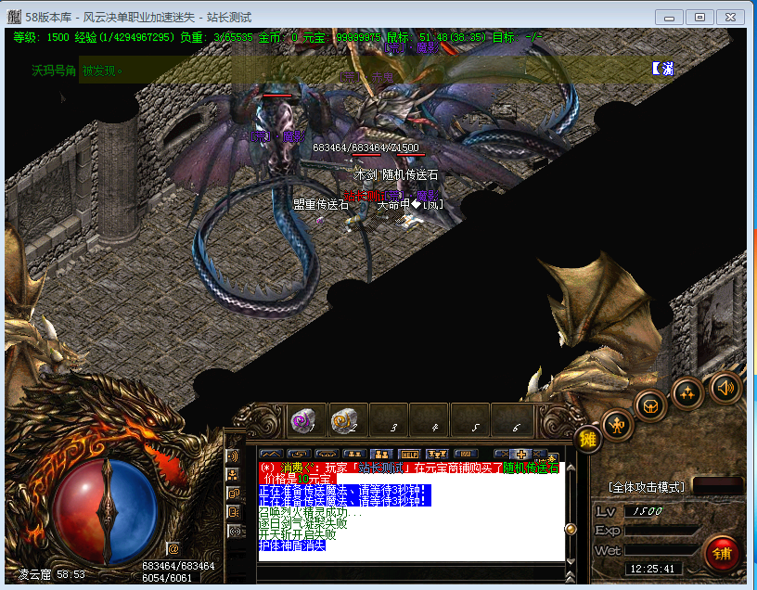Click the @ icon beside the dragon orb
Image resolution: width=757 pixels, height=590 pixels.
click(x=173, y=549)
